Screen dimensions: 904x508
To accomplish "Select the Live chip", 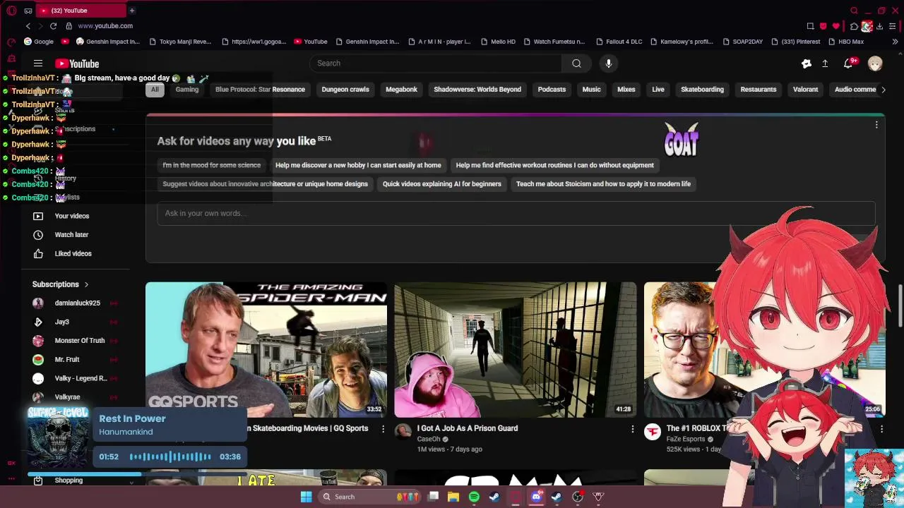I will (658, 90).
